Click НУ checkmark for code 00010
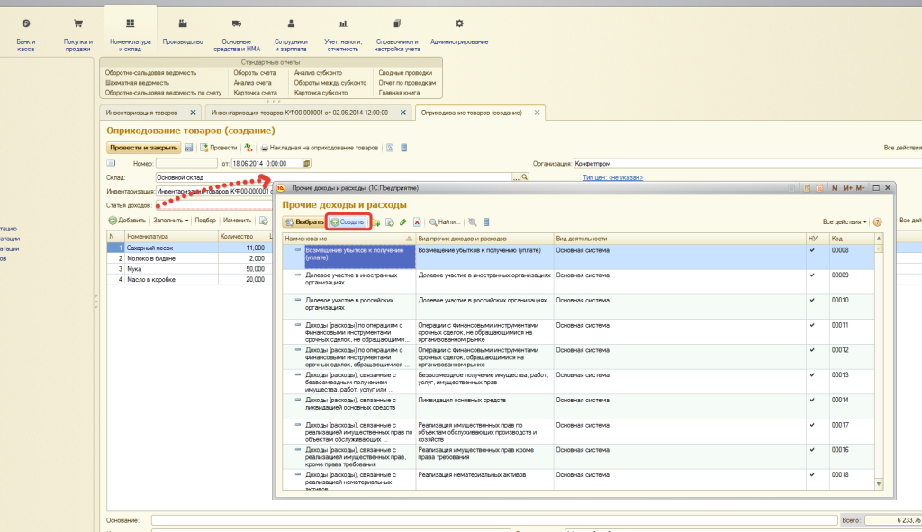The image size is (922, 532). click(812, 301)
